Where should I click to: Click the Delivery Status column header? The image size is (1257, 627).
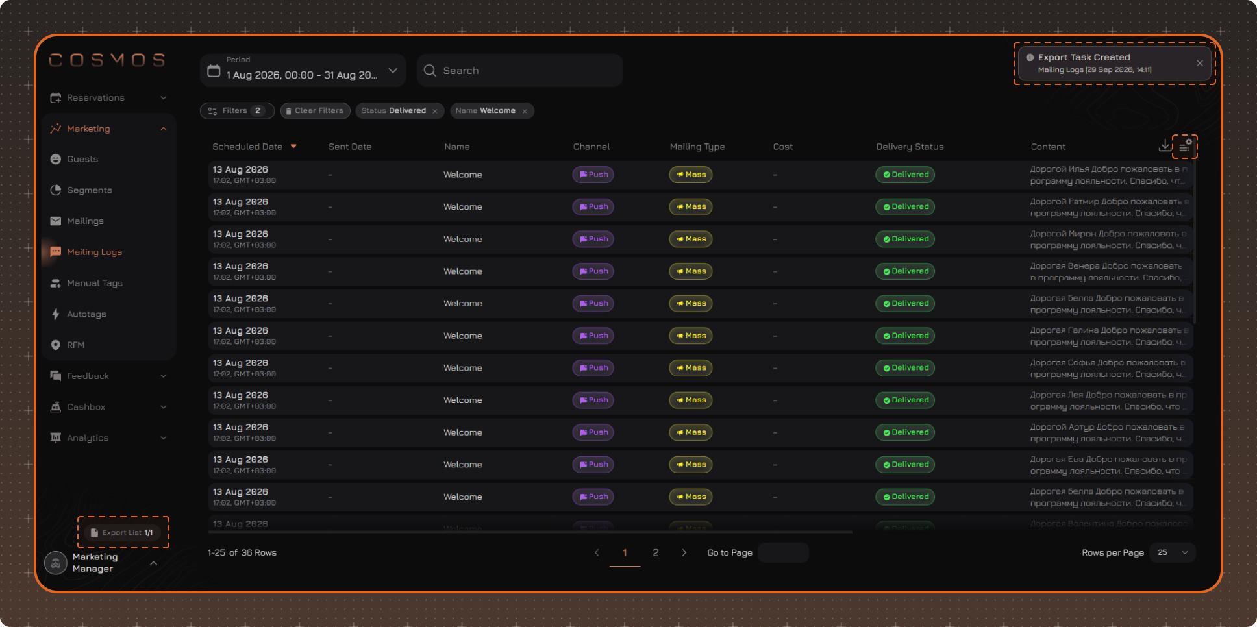(x=910, y=147)
